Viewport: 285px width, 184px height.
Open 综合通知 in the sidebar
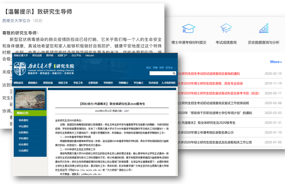pyautogui.click(x=23, y=145)
